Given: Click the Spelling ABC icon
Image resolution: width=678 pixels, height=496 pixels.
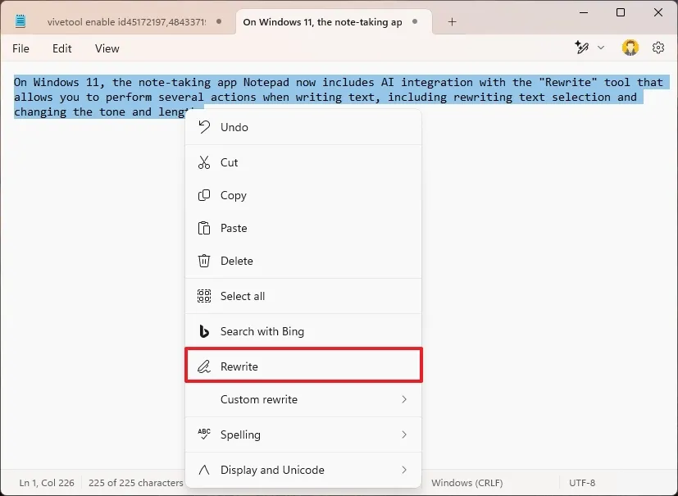Looking at the screenshot, I should [203, 435].
